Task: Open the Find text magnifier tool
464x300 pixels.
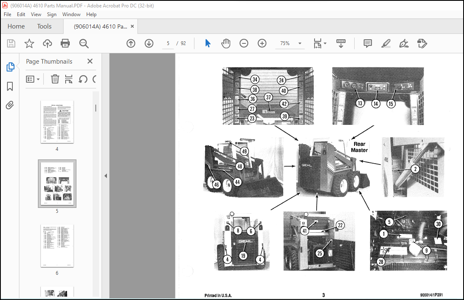Action: (x=84, y=43)
